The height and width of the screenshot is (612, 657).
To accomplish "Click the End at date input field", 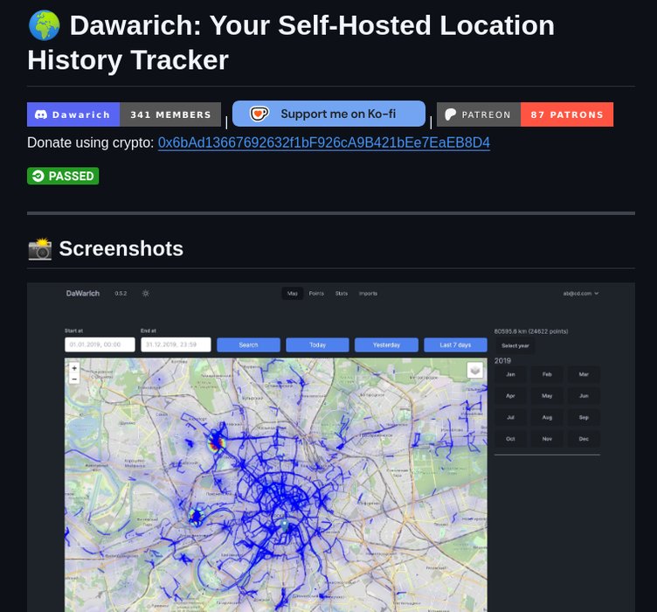I will click(x=176, y=344).
